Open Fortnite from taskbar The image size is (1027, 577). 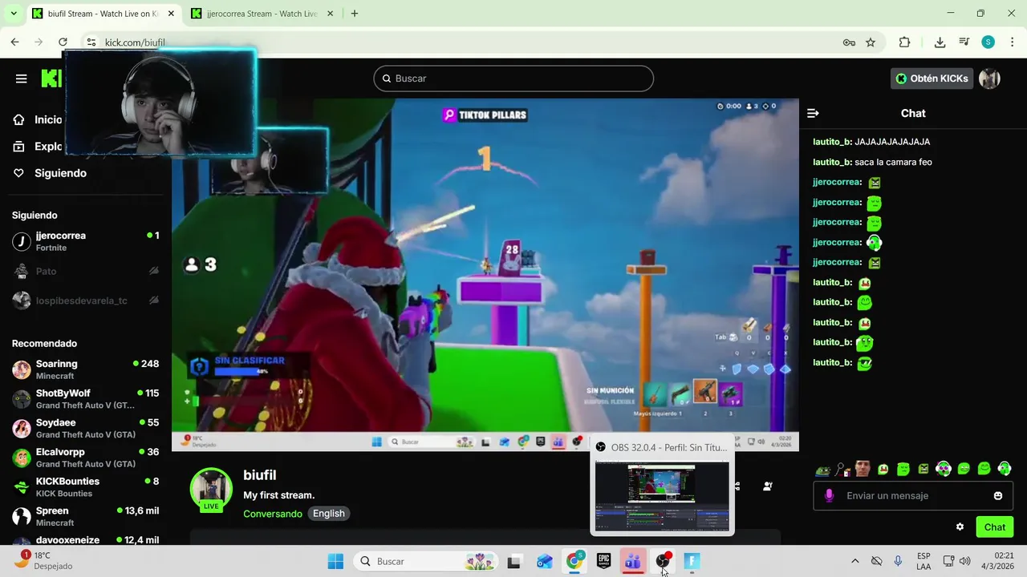692,562
